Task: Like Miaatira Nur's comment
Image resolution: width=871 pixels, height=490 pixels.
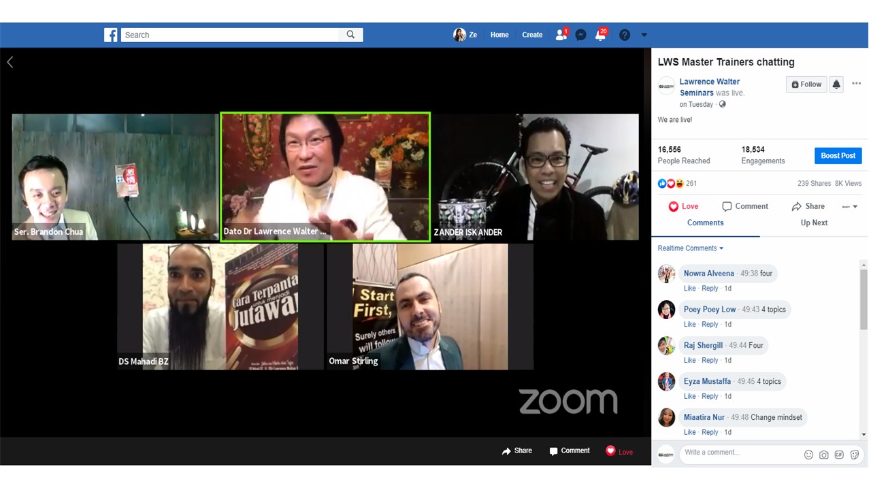Action: [690, 432]
